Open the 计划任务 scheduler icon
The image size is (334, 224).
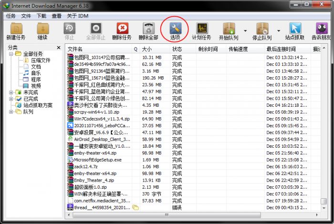point(202,28)
